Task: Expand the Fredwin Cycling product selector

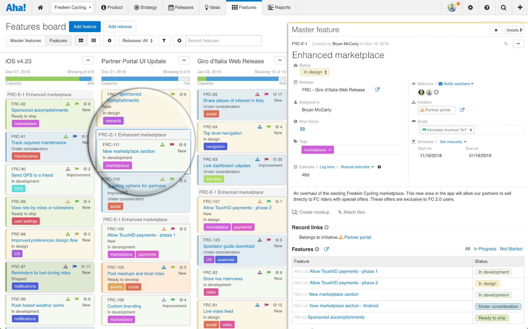Action: pos(72,7)
